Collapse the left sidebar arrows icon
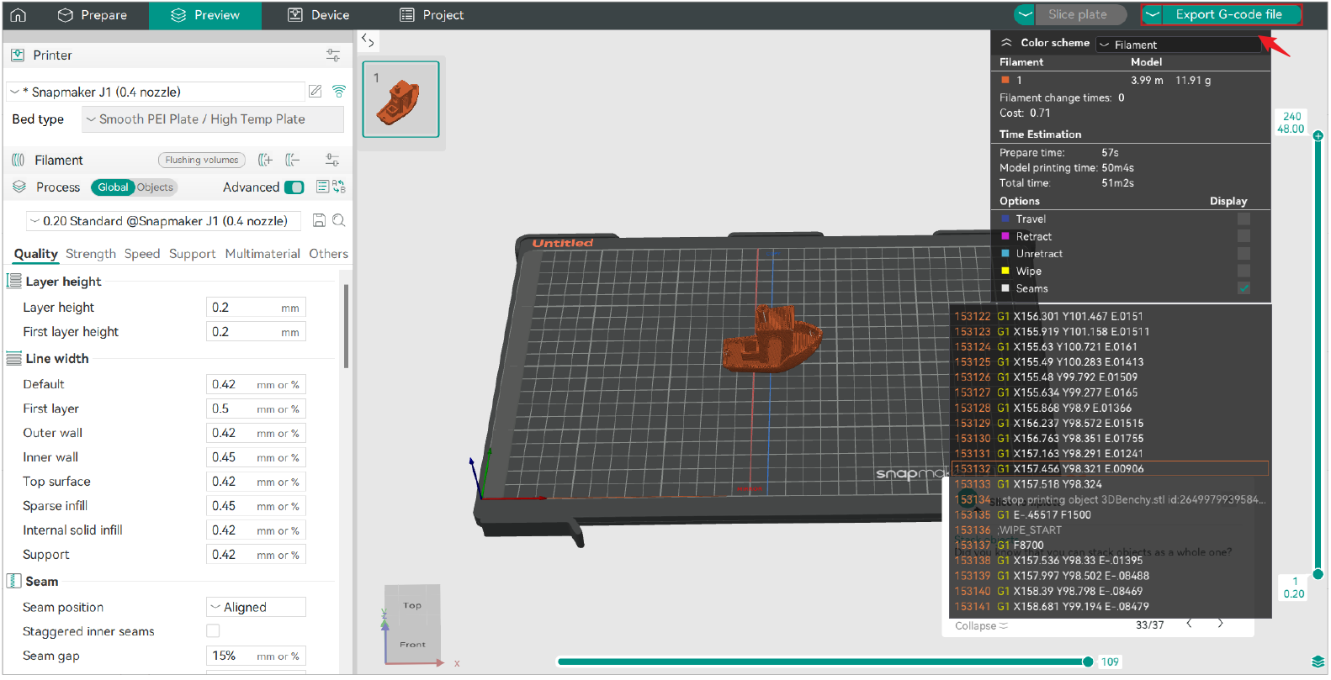Image resolution: width=1331 pixels, height=680 pixels. [368, 40]
